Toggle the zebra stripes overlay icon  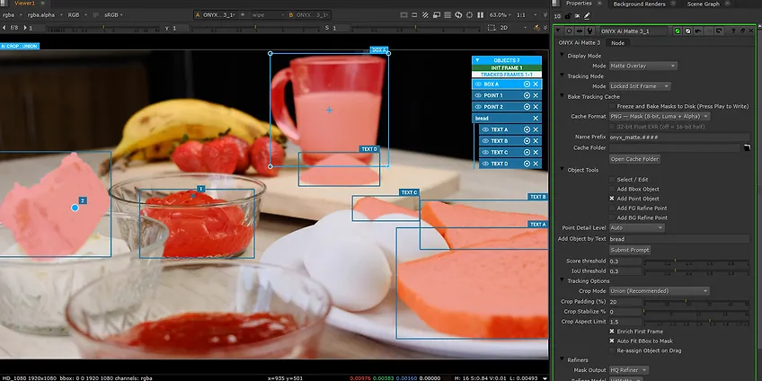pyautogui.click(x=425, y=15)
